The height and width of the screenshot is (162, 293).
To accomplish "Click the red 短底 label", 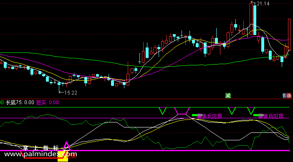I will (72, 157).
